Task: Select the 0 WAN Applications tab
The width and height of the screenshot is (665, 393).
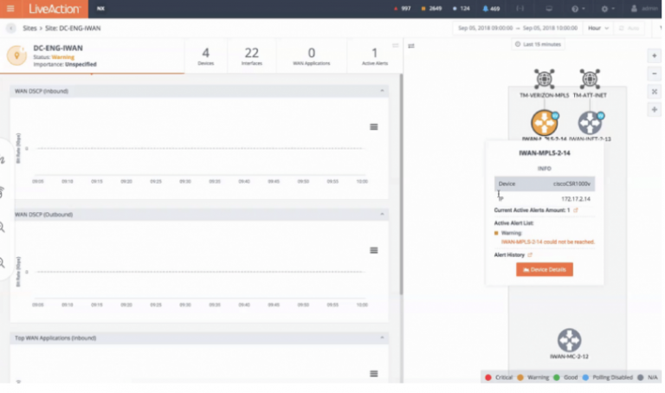Action: (312, 56)
